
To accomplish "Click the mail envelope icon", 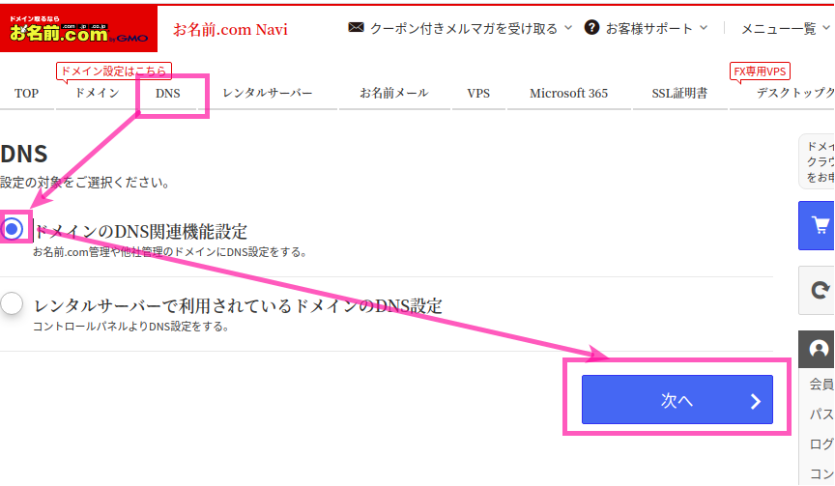I will (x=356, y=27).
